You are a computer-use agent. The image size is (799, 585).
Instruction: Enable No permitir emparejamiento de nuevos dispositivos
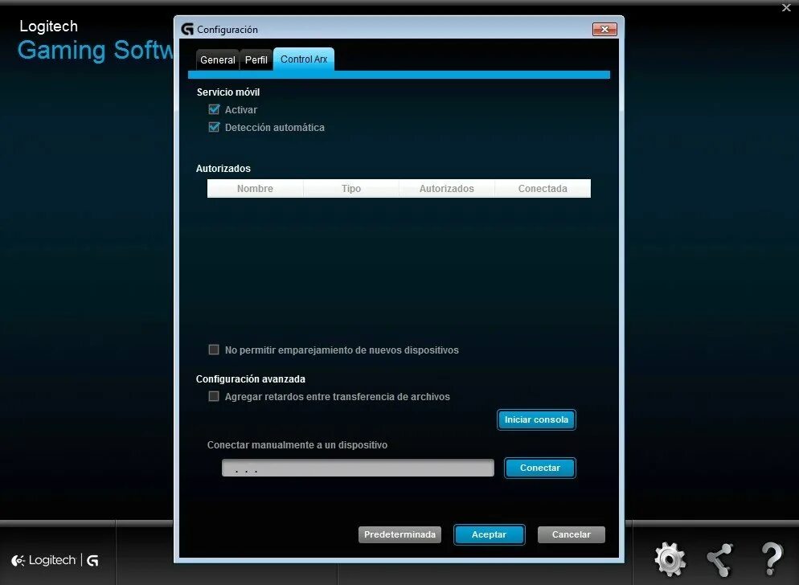214,350
